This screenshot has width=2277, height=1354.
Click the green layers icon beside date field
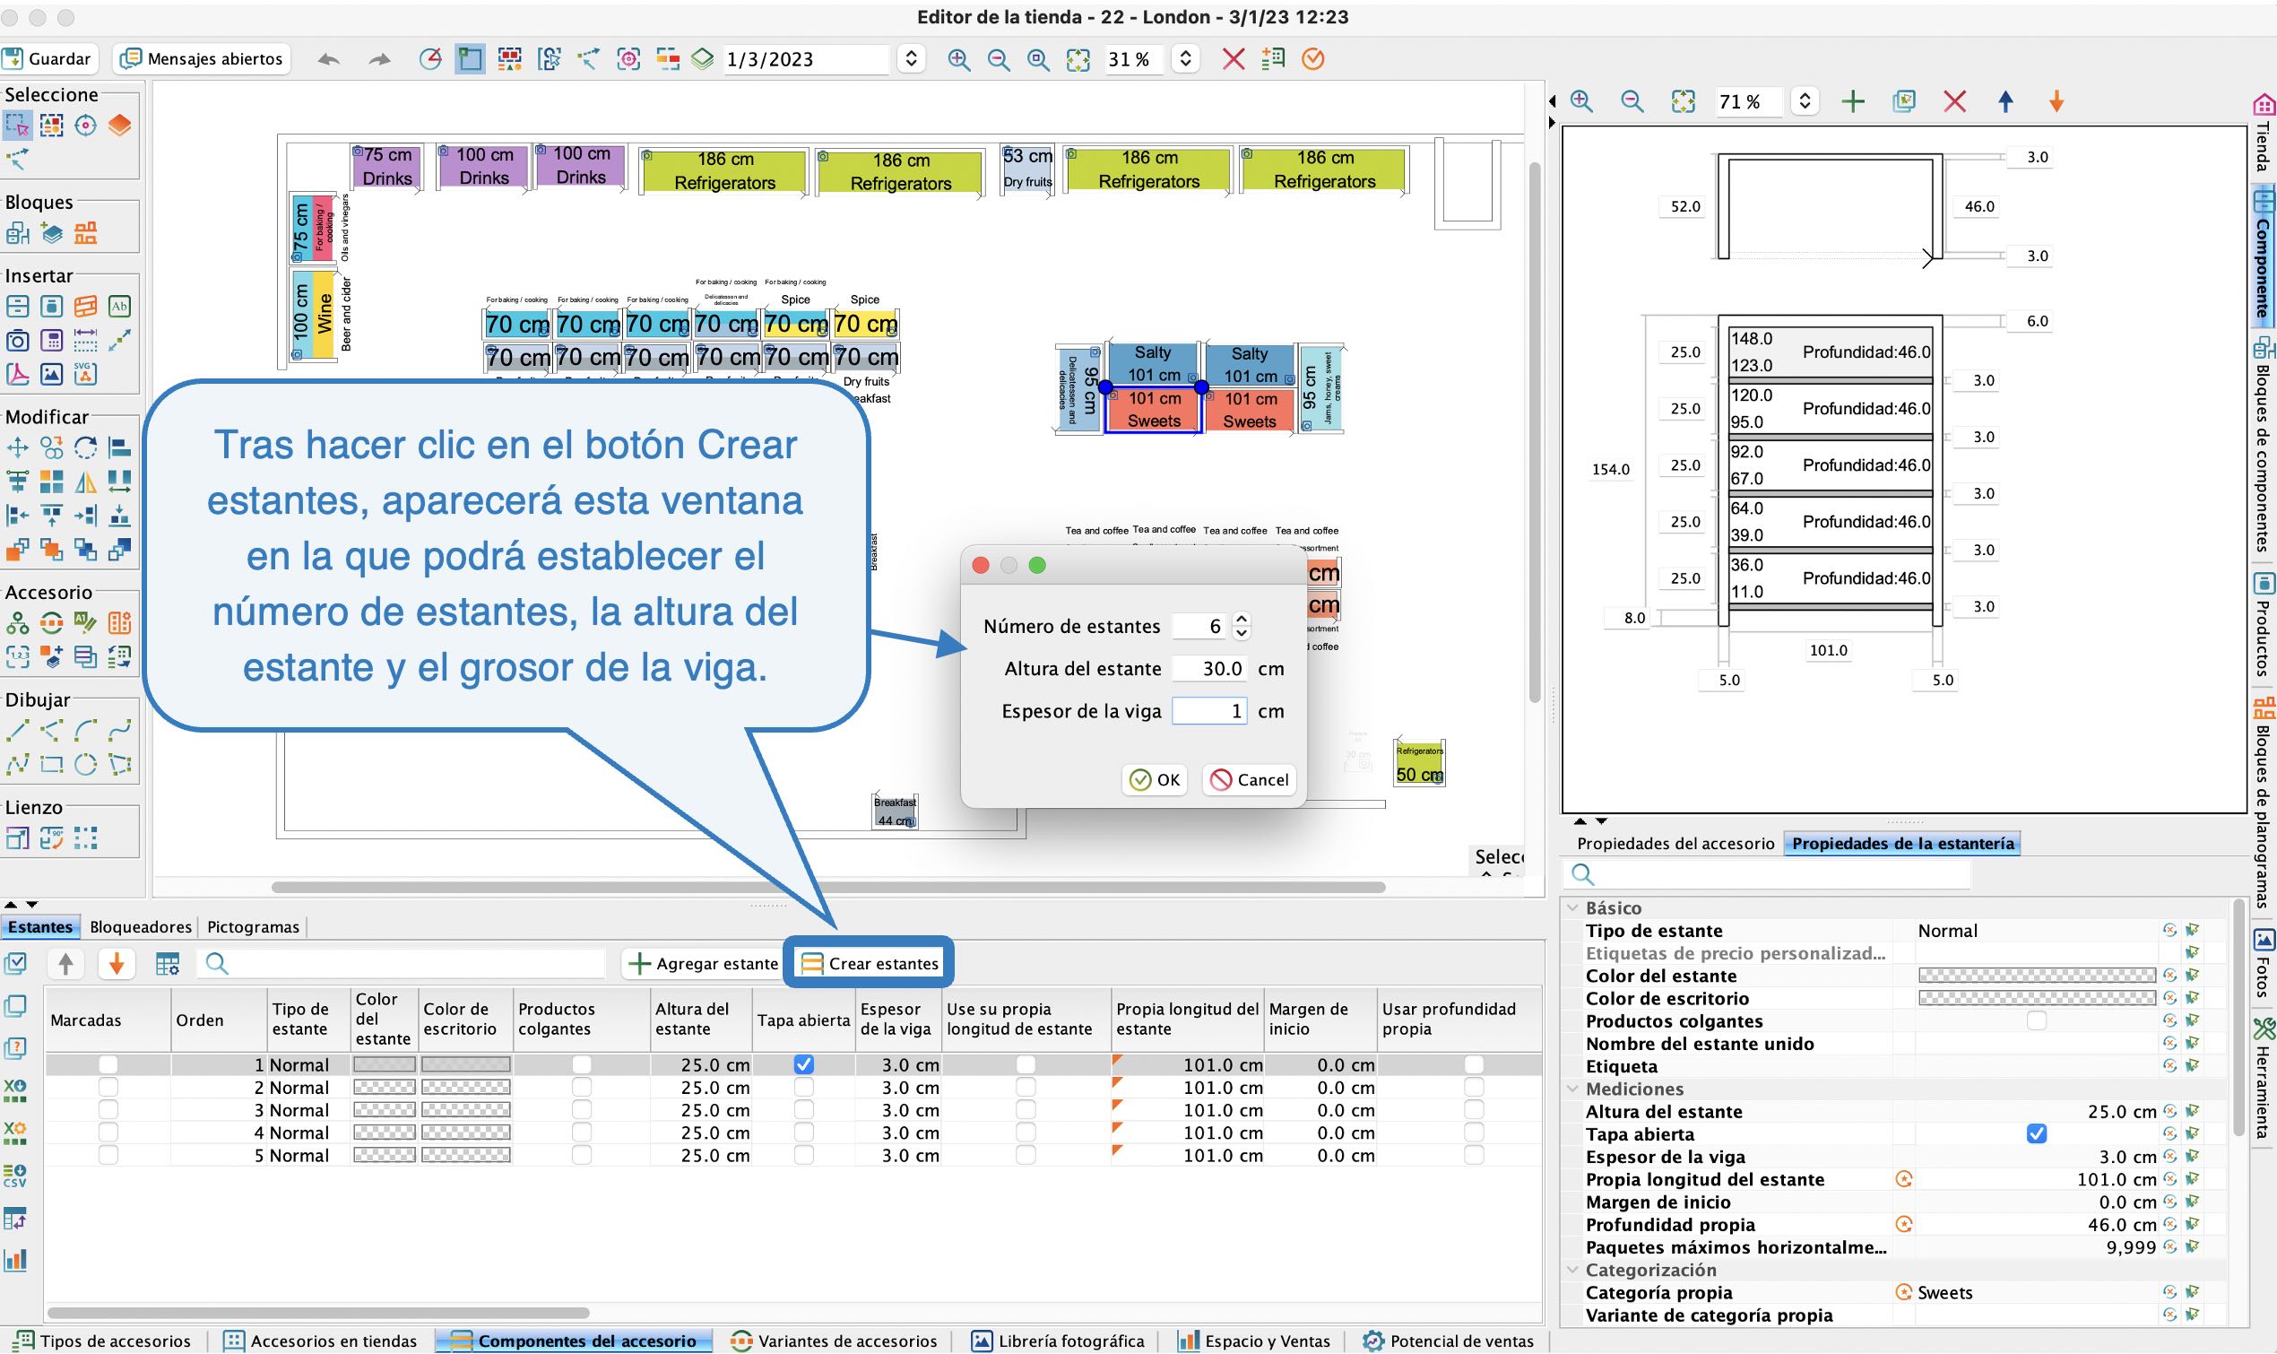(x=702, y=60)
